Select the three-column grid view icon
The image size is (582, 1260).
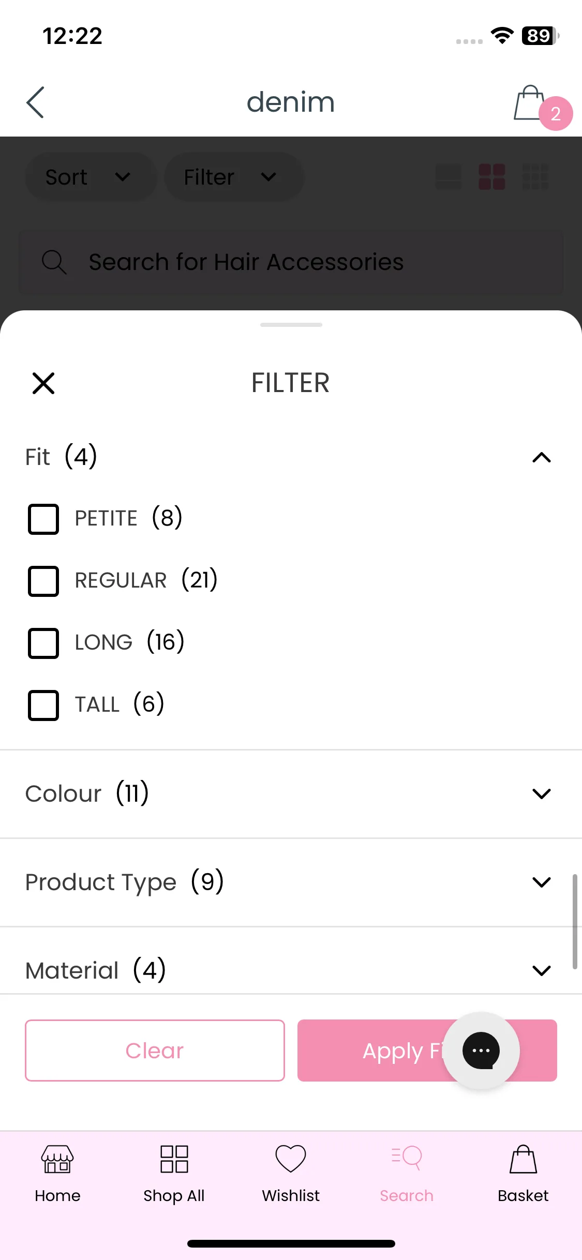pyautogui.click(x=535, y=177)
